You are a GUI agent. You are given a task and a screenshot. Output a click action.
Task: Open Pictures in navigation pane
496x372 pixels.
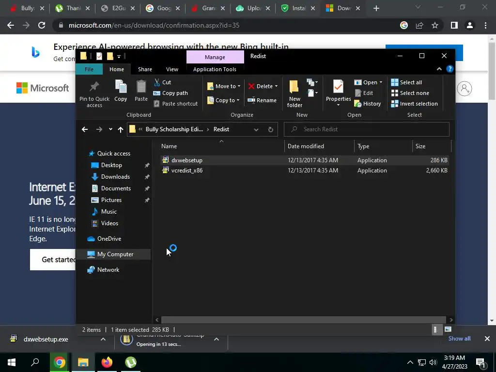(111, 200)
